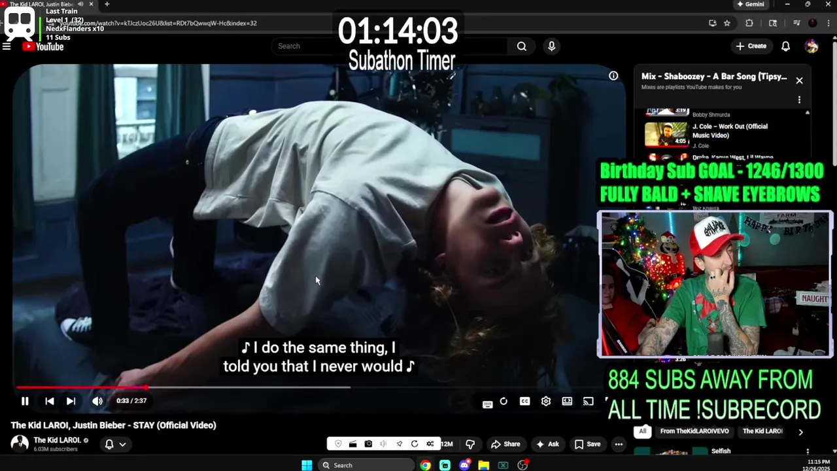Cast the video to a device
Viewport: 837px width, 471px height.
point(589,401)
